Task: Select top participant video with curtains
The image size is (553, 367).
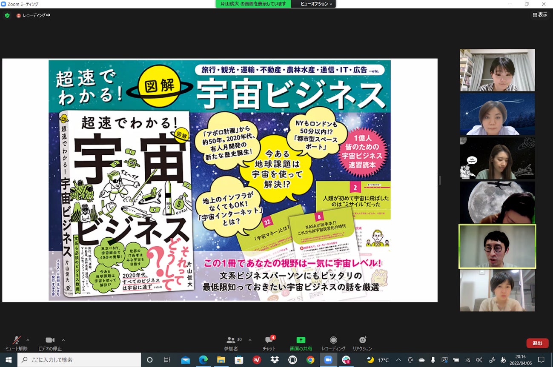Action: tap(497, 70)
